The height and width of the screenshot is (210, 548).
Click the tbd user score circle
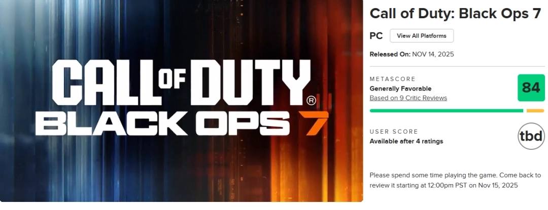[x=531, y=136]
